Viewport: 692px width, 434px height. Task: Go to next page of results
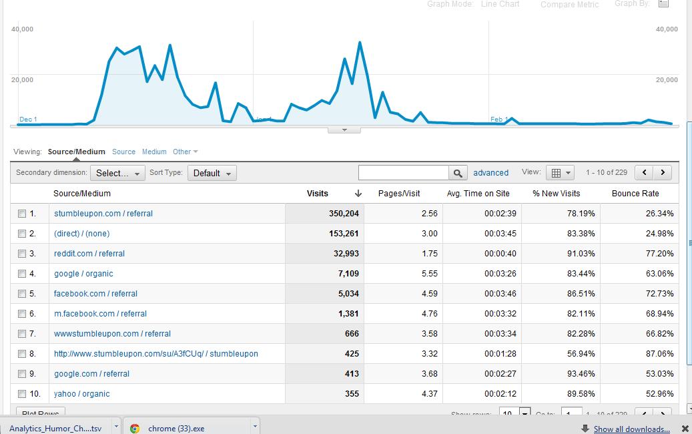[x=663, y=173]
